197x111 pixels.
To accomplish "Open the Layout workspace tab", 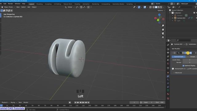I will coord(31,4).
